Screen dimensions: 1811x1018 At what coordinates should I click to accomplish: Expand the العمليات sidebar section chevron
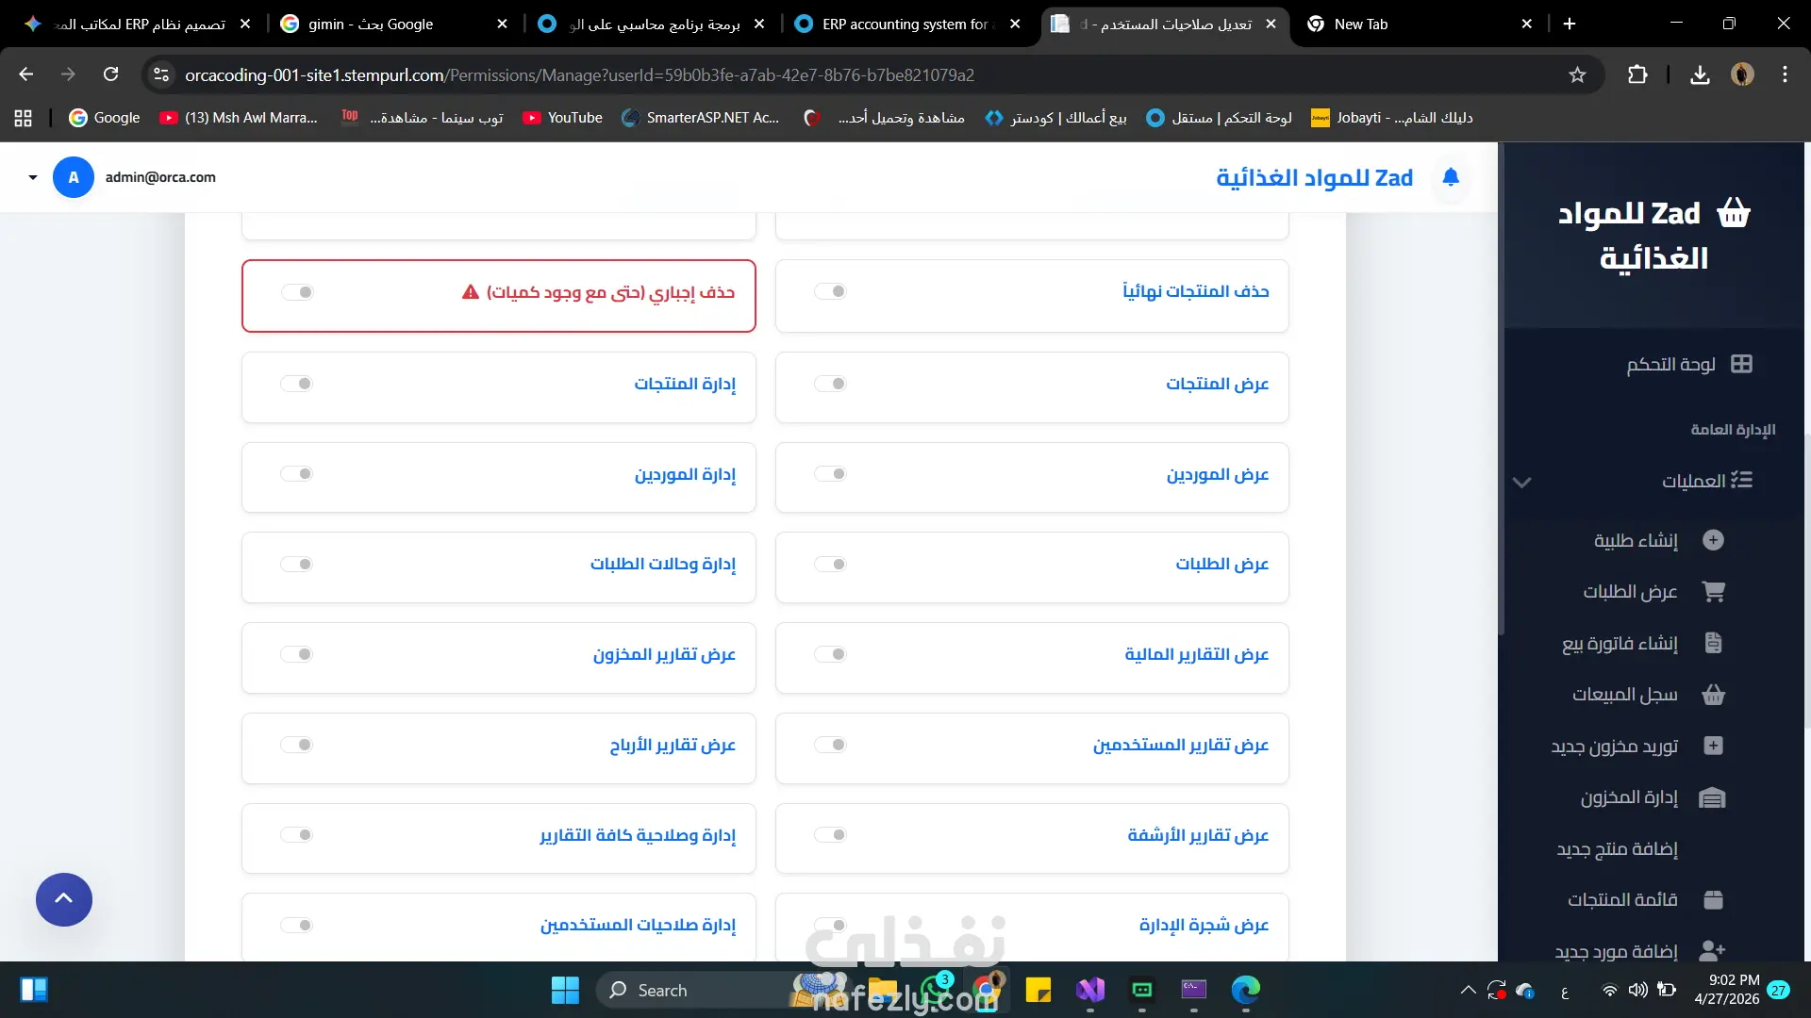coord(1521,482)
